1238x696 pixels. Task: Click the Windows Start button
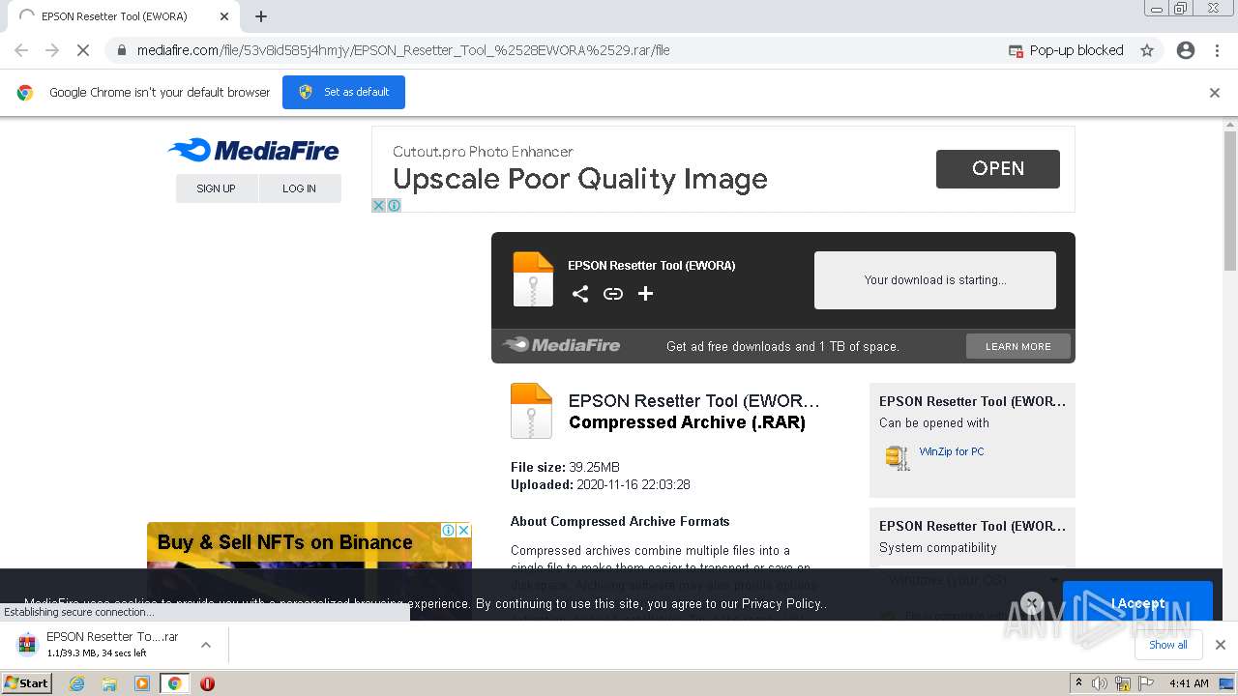tap(26, 683)
